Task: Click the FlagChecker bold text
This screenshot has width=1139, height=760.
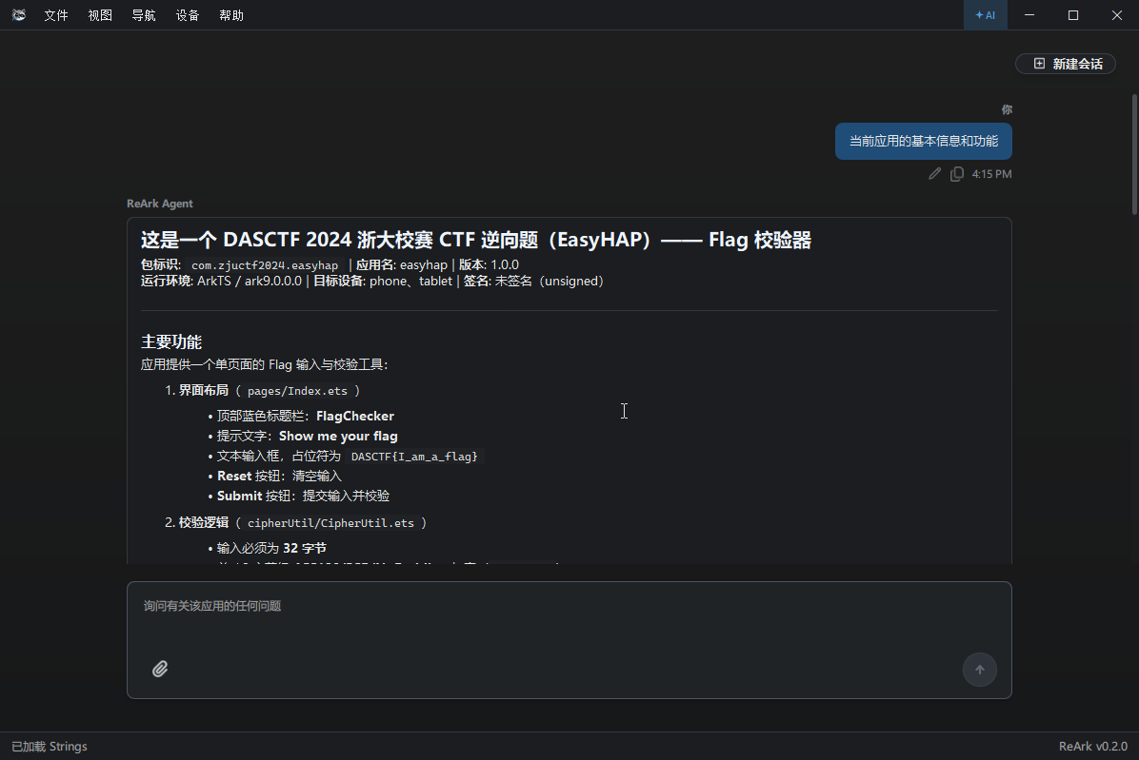Action: click(355, 416)
